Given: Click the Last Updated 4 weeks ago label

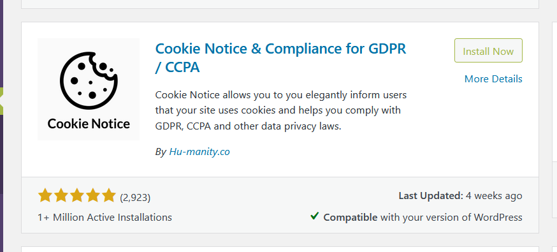Looking at the screenshot, I should pyautogui.click(x=460, y=196).
